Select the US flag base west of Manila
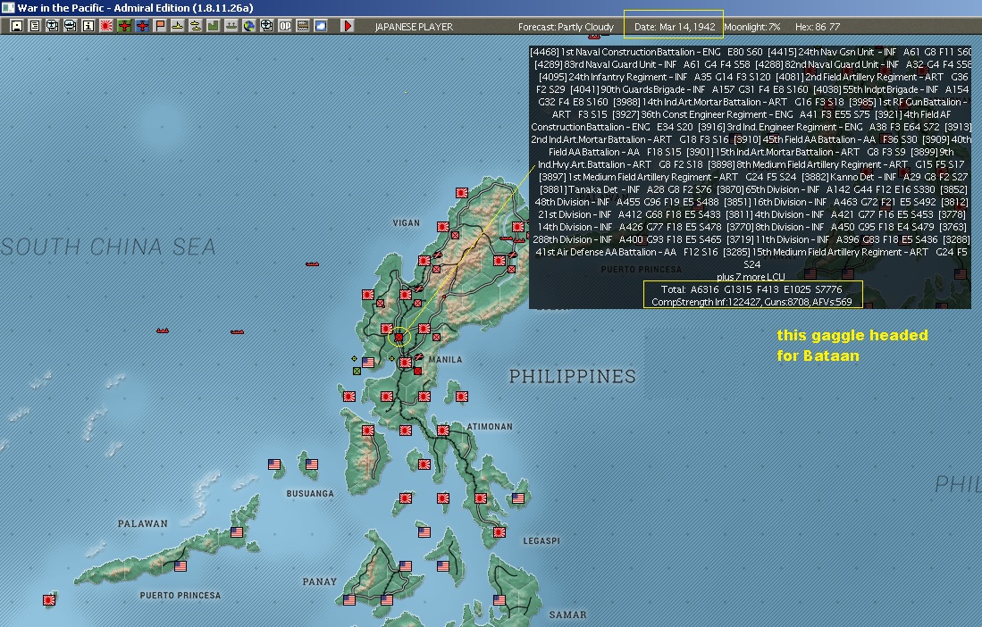This screenshot has height=627, width=982. point(367,363)
